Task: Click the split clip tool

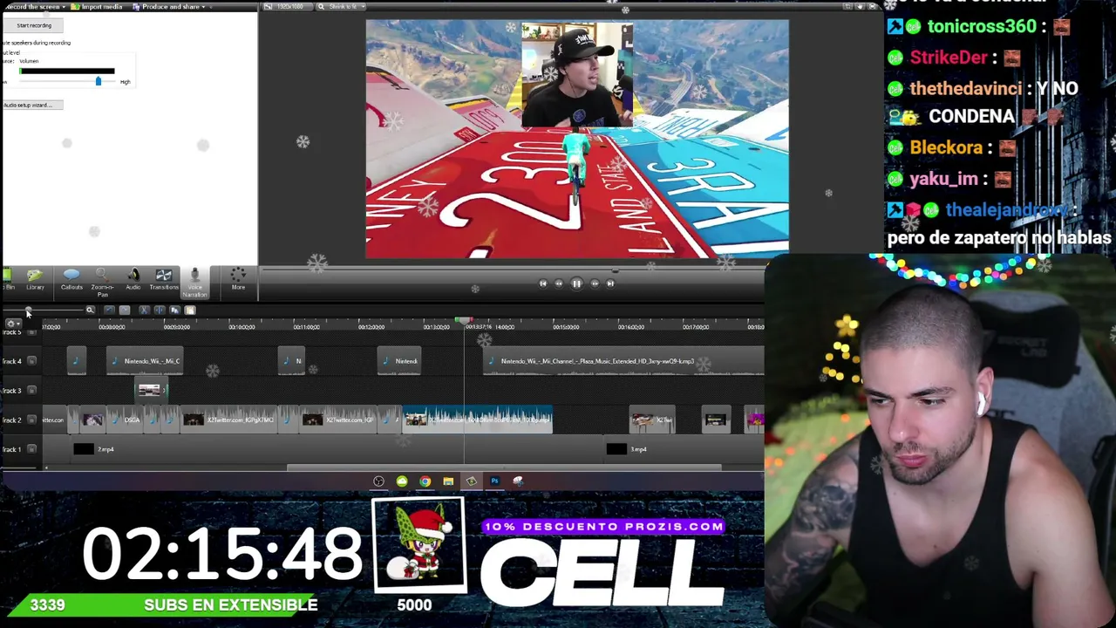Action: [160, 311]
